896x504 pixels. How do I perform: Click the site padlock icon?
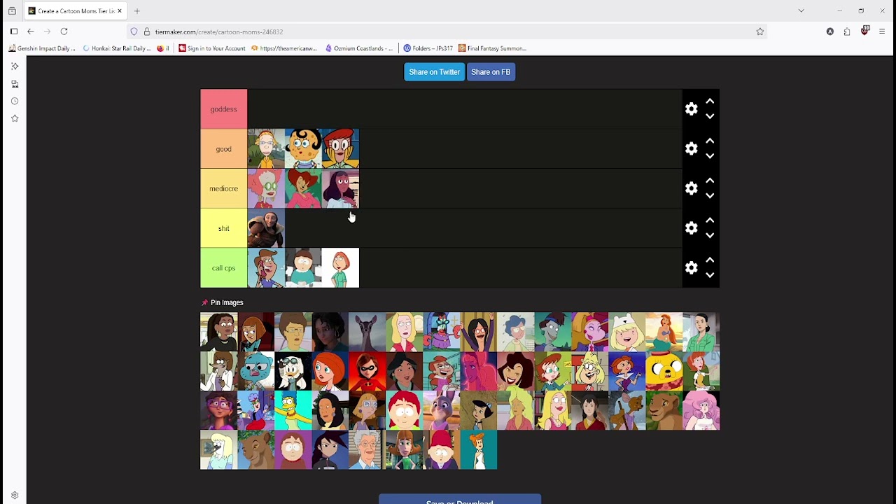tap(147, 31)
